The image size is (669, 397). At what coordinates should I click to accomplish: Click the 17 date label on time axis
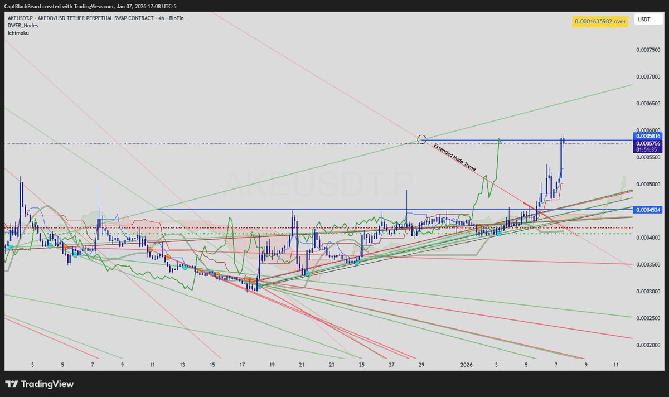[x=242, y=365]
